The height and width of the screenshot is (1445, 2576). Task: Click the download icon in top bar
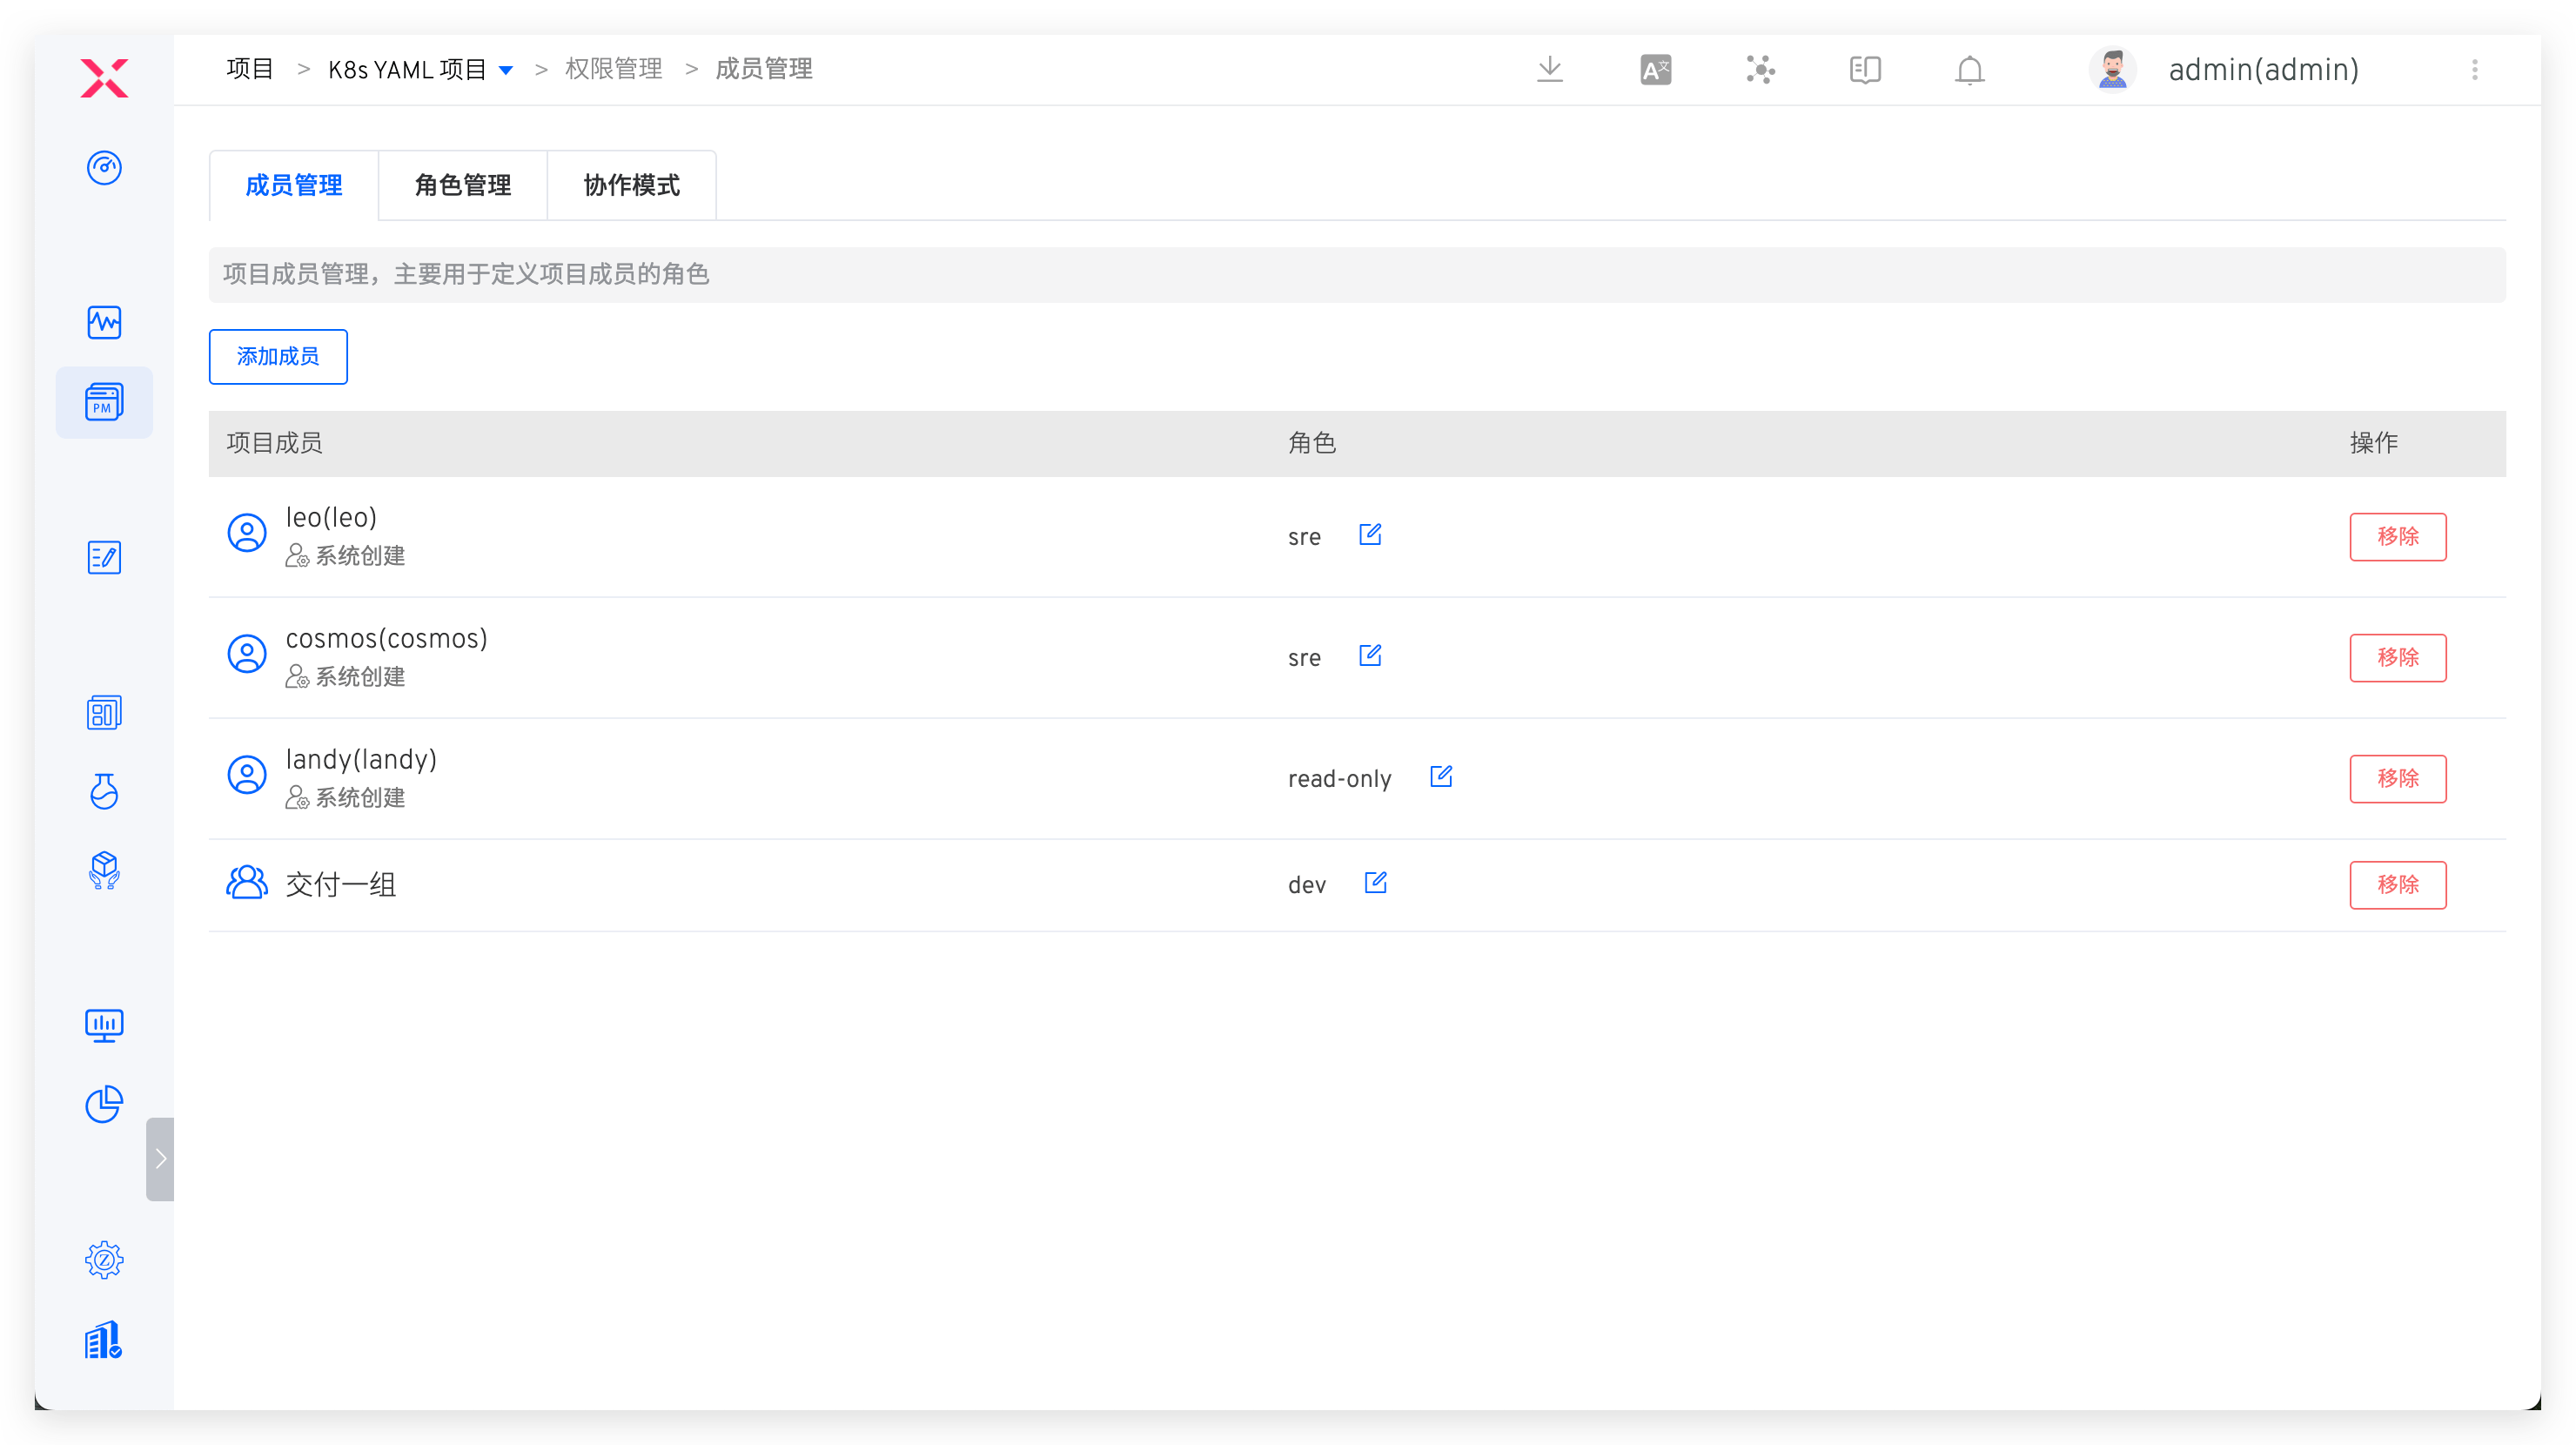[1550, 69]
